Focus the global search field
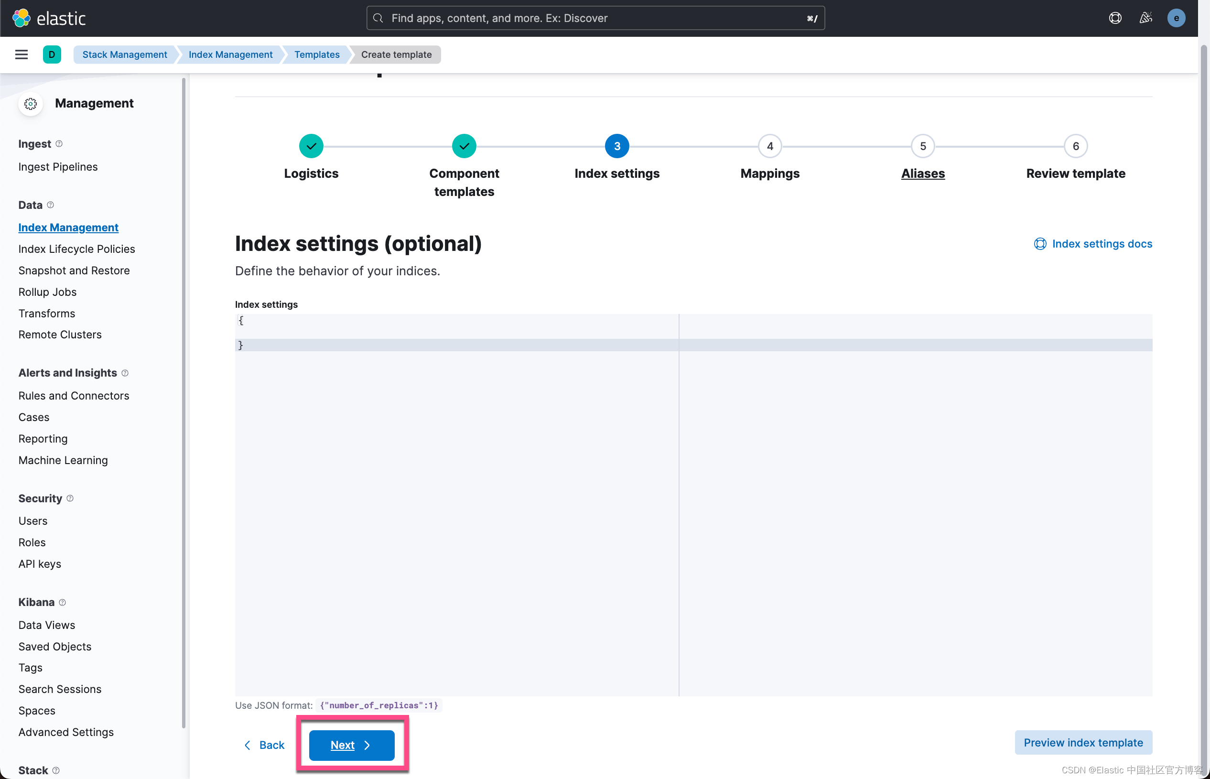 coord(595,18)
